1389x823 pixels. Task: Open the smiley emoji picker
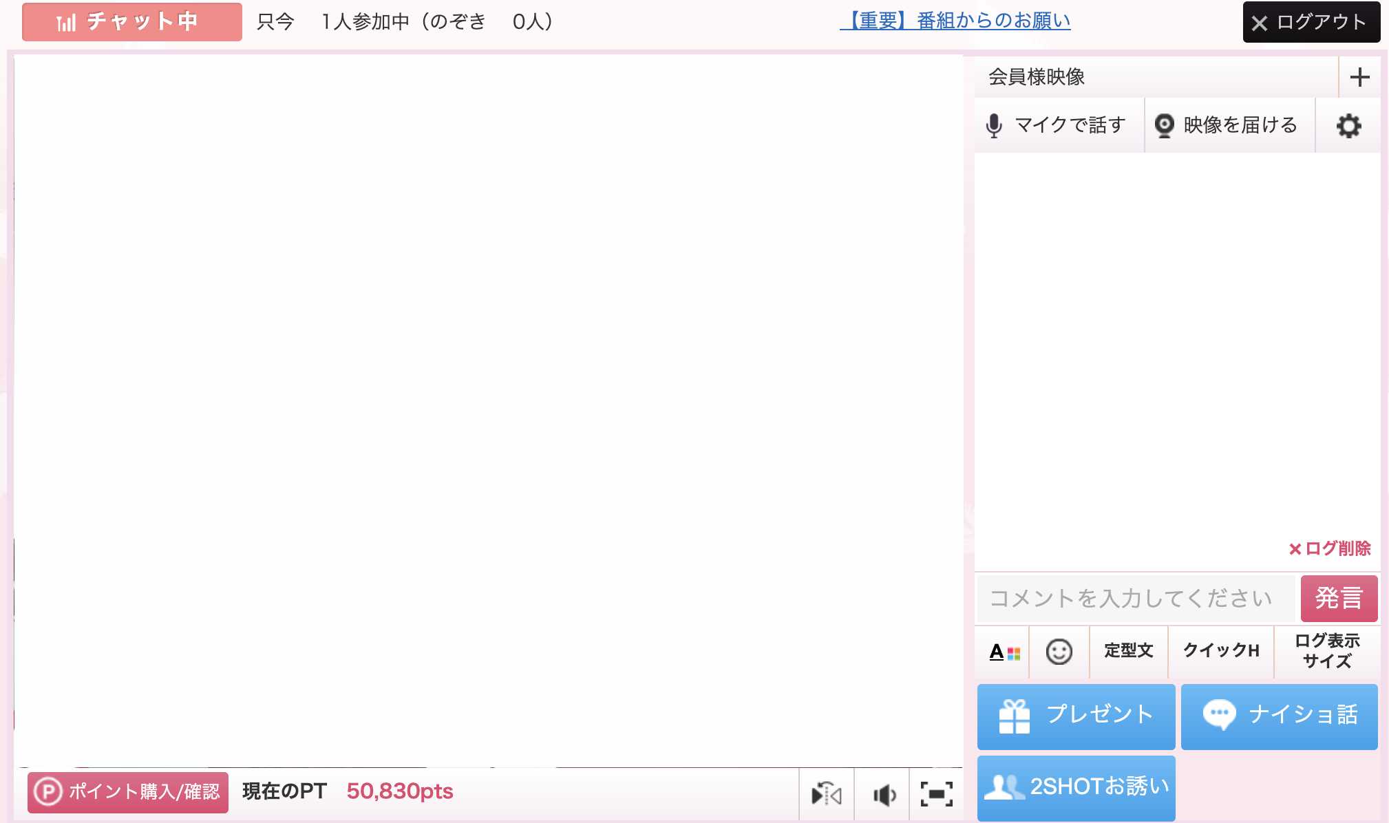(1059, 652)
